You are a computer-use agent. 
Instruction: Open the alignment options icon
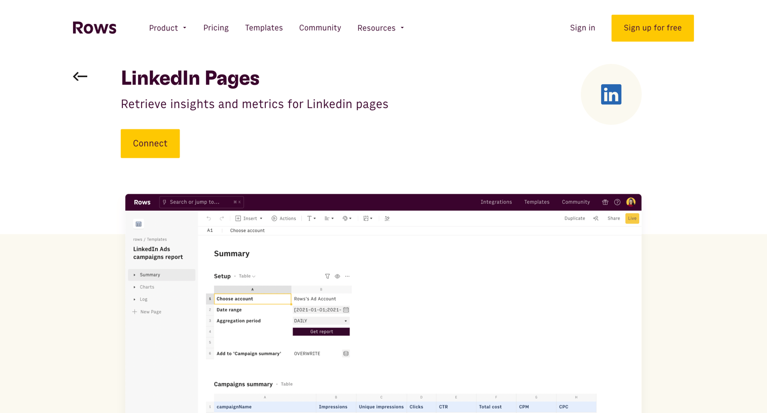coord(329,218)
